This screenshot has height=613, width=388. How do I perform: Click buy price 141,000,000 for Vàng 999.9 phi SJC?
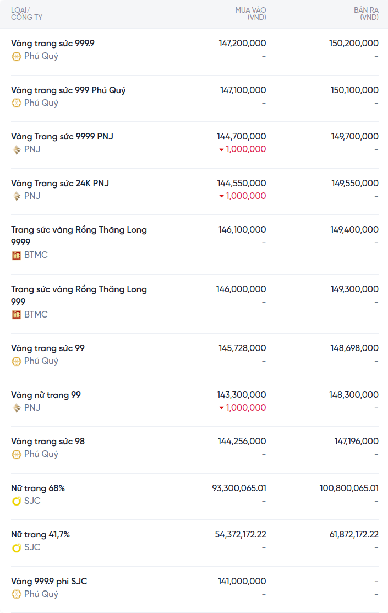pyautogui.click(x=242, y=582)
